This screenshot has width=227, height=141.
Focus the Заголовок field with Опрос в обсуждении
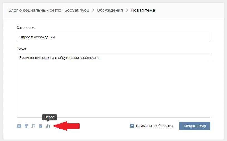point(113,37)
